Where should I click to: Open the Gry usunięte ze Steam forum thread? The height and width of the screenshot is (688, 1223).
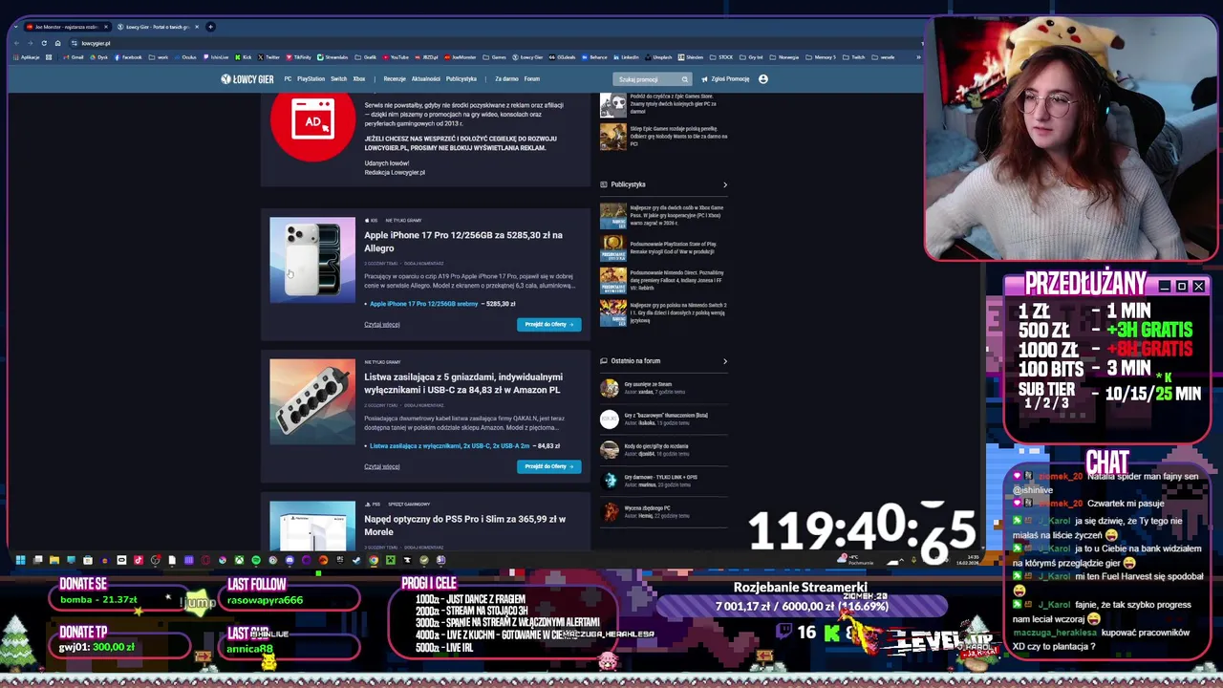pos(648,384)
